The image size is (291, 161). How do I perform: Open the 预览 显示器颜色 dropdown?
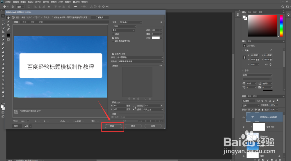[140, 57]
